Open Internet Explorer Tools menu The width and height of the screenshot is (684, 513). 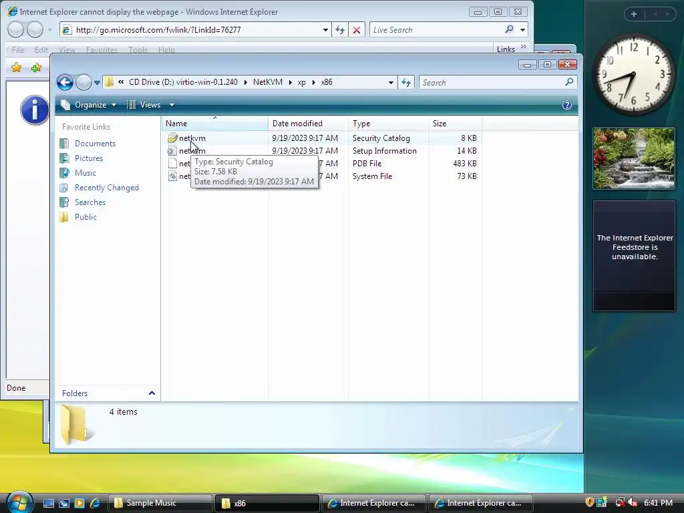(x=138, y=49)
